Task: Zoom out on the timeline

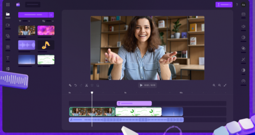Action: coord(219,85)
